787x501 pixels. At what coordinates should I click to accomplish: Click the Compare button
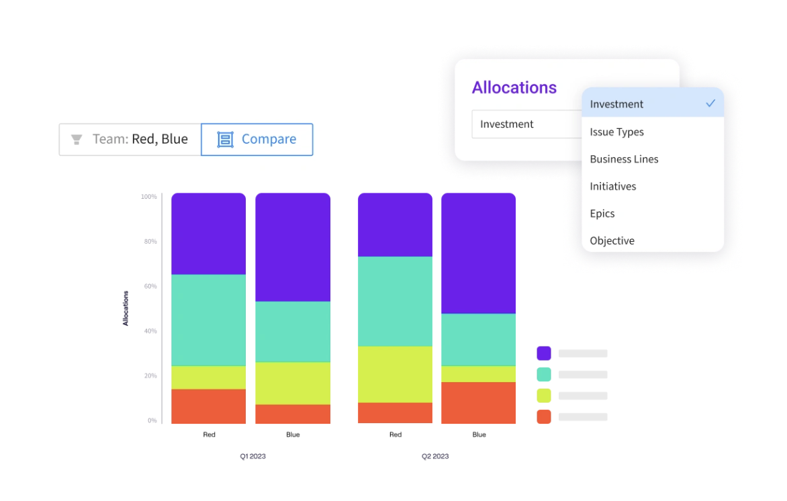point(257,139)
